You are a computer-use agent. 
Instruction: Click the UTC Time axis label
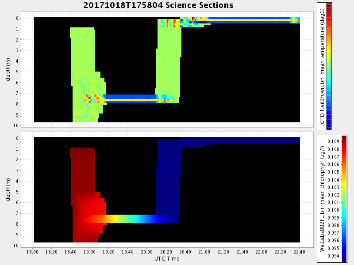pyautogui.click(x=167, y=258)
